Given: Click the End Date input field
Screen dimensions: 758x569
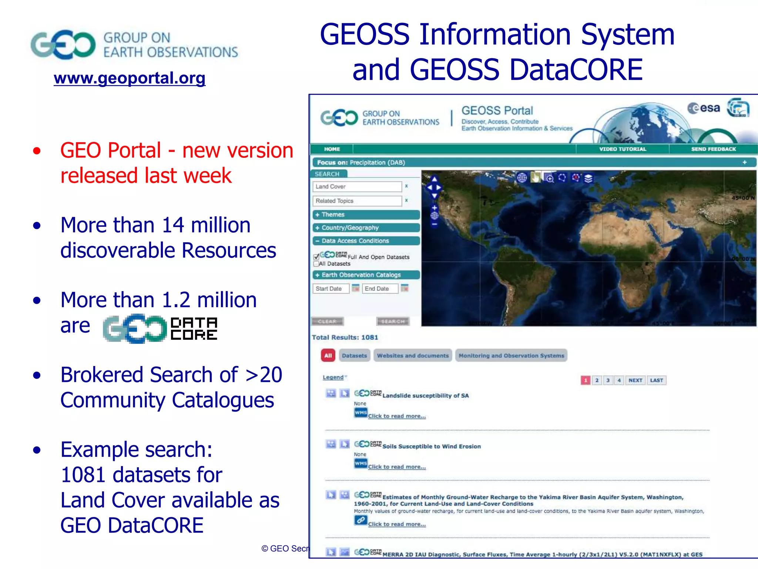Looking at the screenshot, I should (380, 288).
